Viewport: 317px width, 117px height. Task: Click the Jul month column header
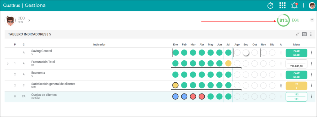click(x=228, y=45)
